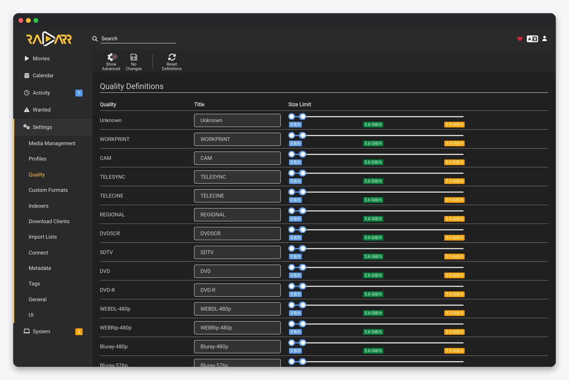Open Indexers settings page
This screenshot has height=380, width=569.
click(x=39, y=206)
